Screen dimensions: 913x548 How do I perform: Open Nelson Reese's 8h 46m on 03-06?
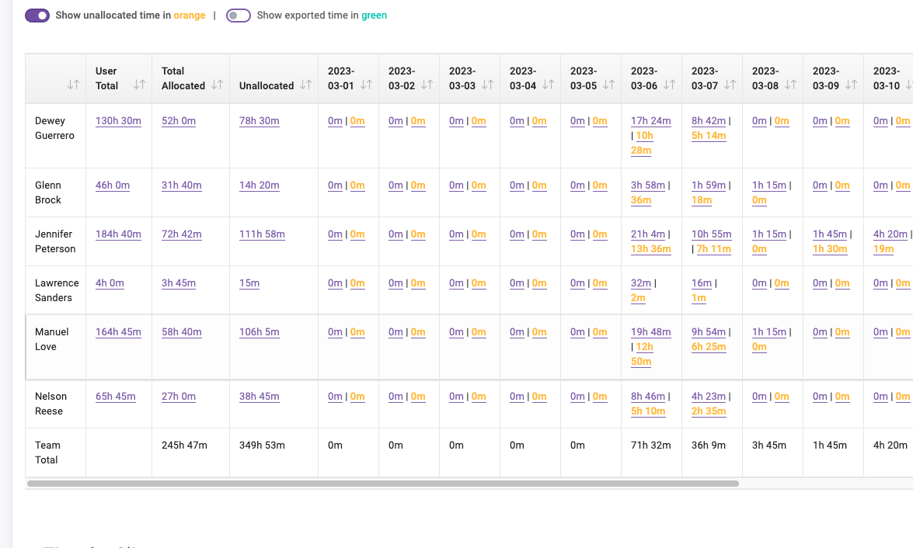(x=647, y=397)
